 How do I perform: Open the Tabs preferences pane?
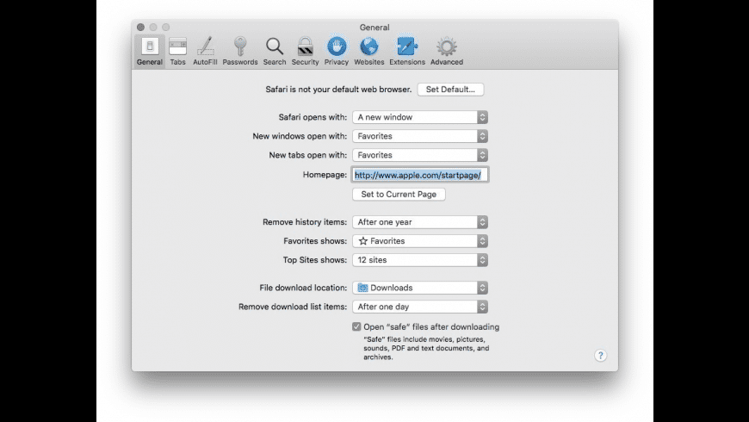pyautogui.click(x=177, y=51)
